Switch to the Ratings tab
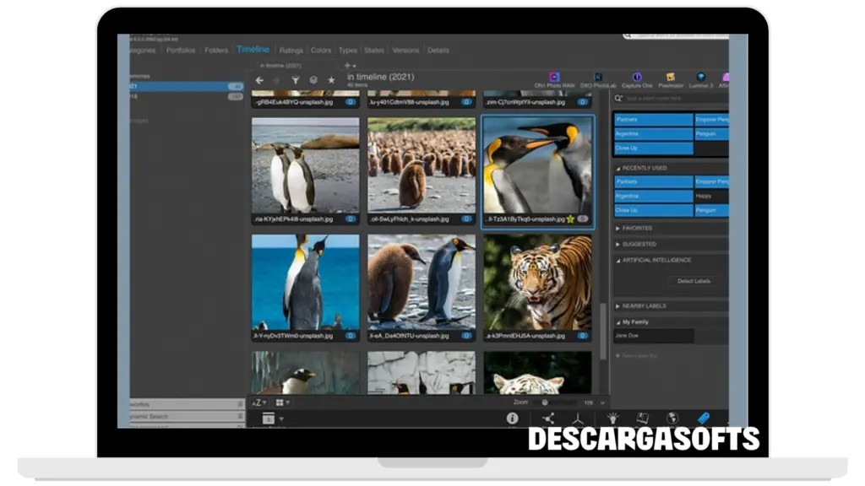The image size is (865, 486). (291, 51)
